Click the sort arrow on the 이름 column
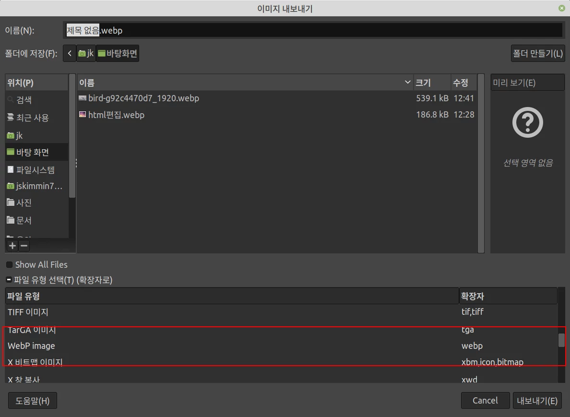570x417 pixels. click(407, 82)
